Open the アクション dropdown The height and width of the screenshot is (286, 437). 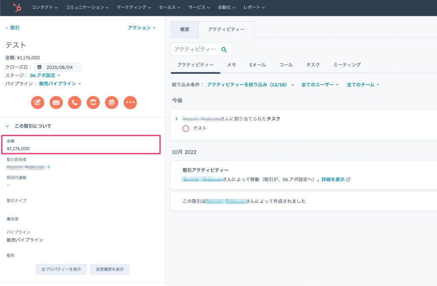pos(142,28)
